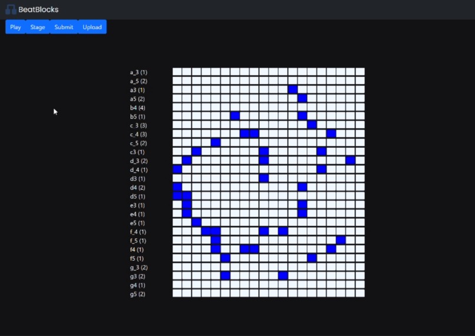
Task: Click the e4 (1) note label
Action: point(137,214)
